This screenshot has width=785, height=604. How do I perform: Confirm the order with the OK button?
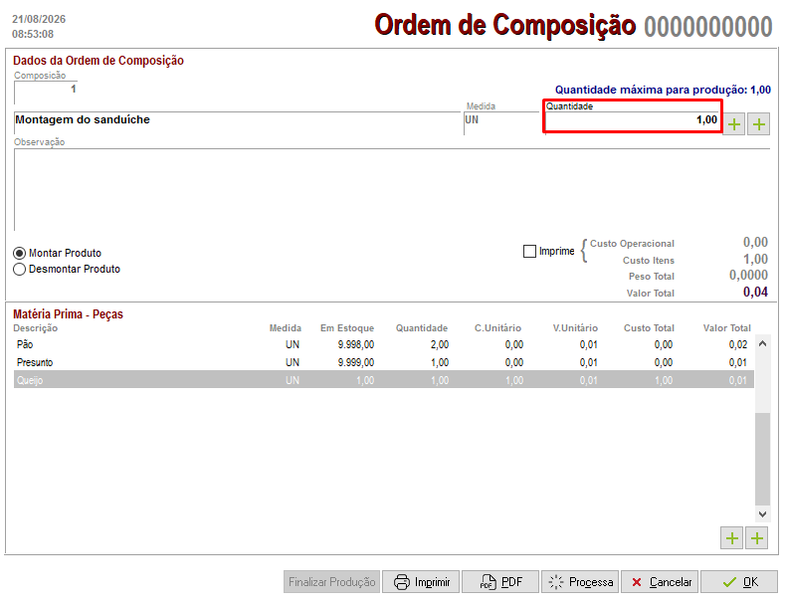(739, 582)
